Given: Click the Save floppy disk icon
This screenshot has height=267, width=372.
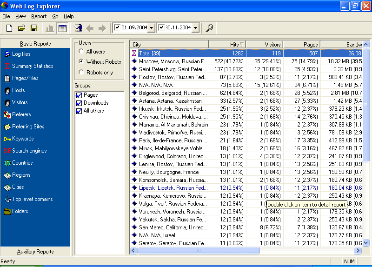Looking at the screenshot, I should 34,28.
